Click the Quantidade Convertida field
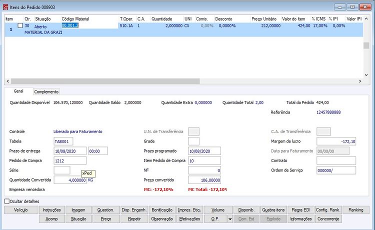375x230 pixels. click(x=70, y=180)
